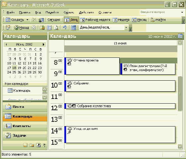The height and width of the screenshot is (159, 186).
Task: Click down arrow of calendars list scrollbar
Action: tap(45, 97)
